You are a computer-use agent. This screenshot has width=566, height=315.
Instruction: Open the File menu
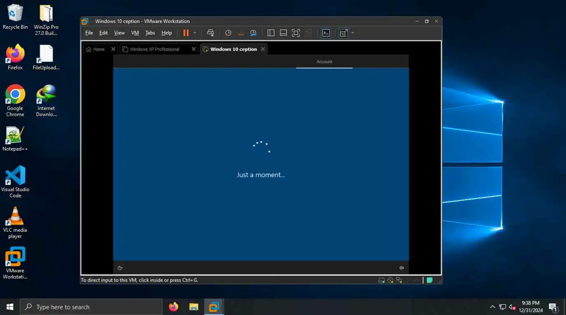pos(89,33)
